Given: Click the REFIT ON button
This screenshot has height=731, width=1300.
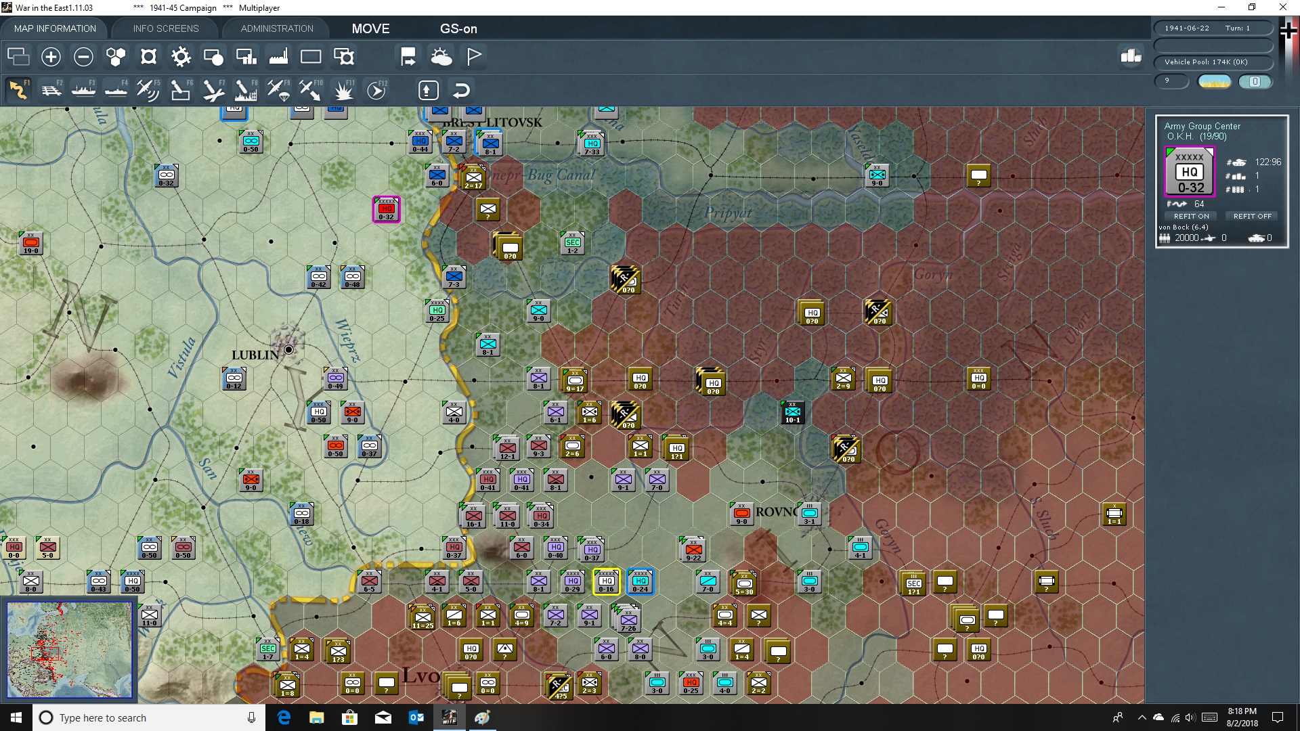Looking at the screenshot, I should pos(1191,216).
